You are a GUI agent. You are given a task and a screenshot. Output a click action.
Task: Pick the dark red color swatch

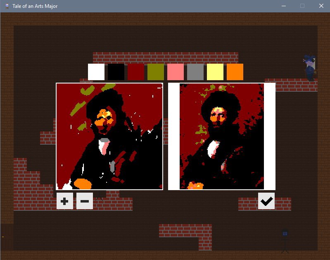[x=136, y=72]
